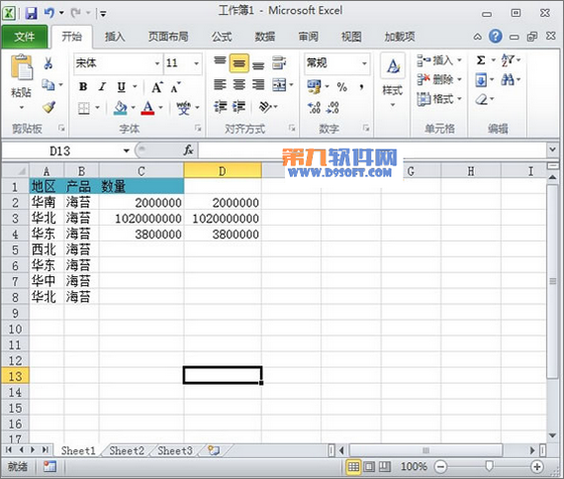Switch to Page Layout view in status bar
Image resolution: width=564 pixels, height=479 pixels.
point(369,467)
